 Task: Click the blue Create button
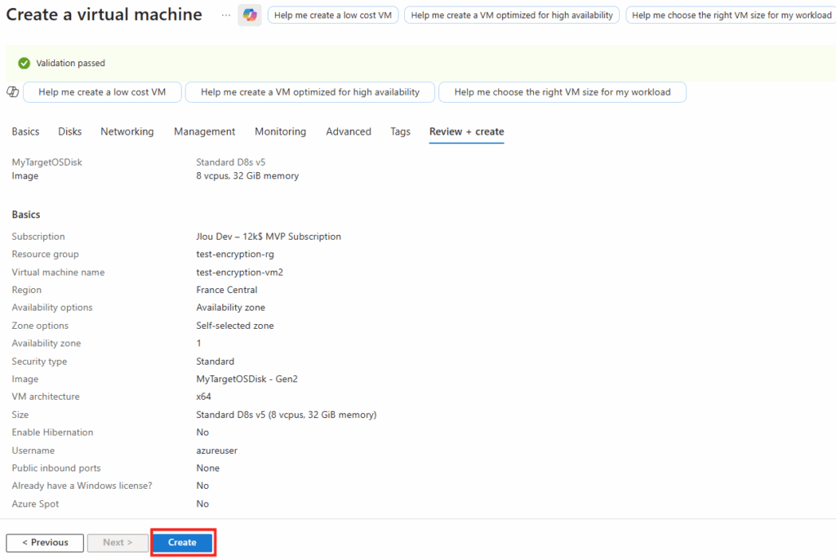click(182, 542)
